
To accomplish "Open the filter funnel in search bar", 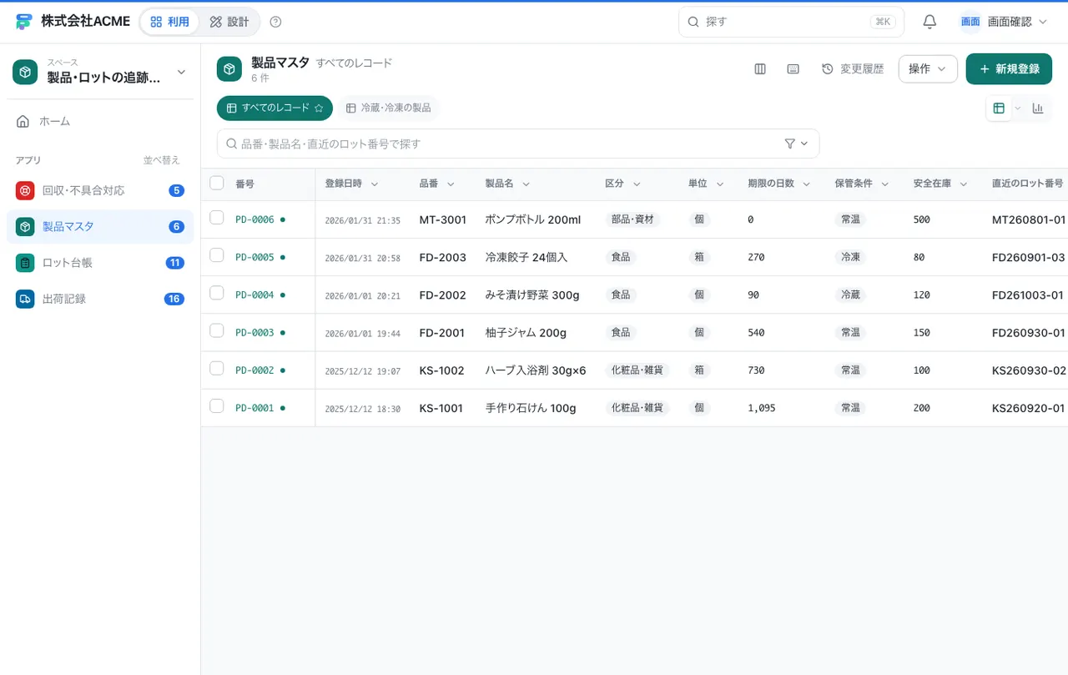I will tap(790, 144).
